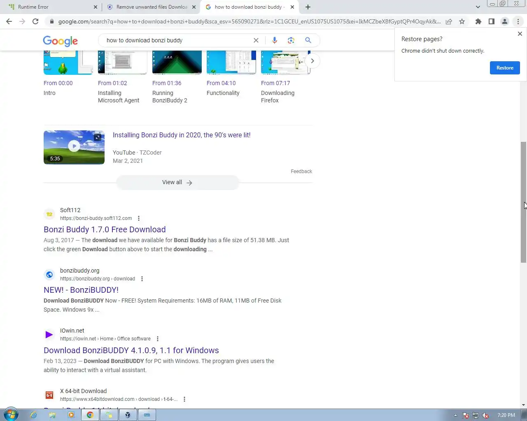
Task: Open Windows Explorer from the taskbar
Action: [x=52, y=415]
